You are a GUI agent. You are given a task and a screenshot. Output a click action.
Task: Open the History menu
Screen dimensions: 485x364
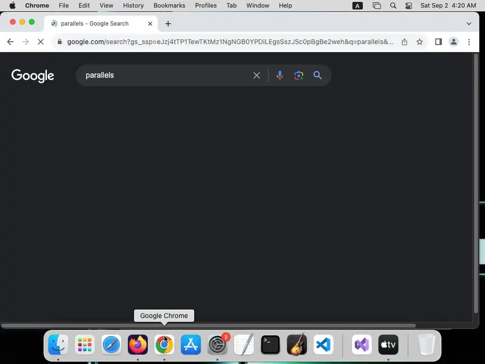pos(133,6)
